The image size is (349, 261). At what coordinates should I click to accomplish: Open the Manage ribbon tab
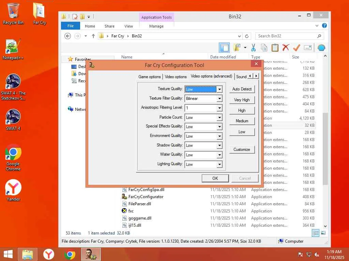(x=156, y=26)
